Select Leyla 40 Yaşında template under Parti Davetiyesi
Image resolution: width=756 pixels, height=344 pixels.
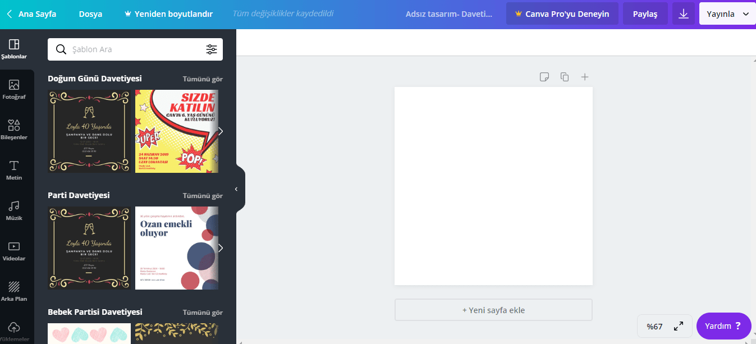(x=89, y=248)
